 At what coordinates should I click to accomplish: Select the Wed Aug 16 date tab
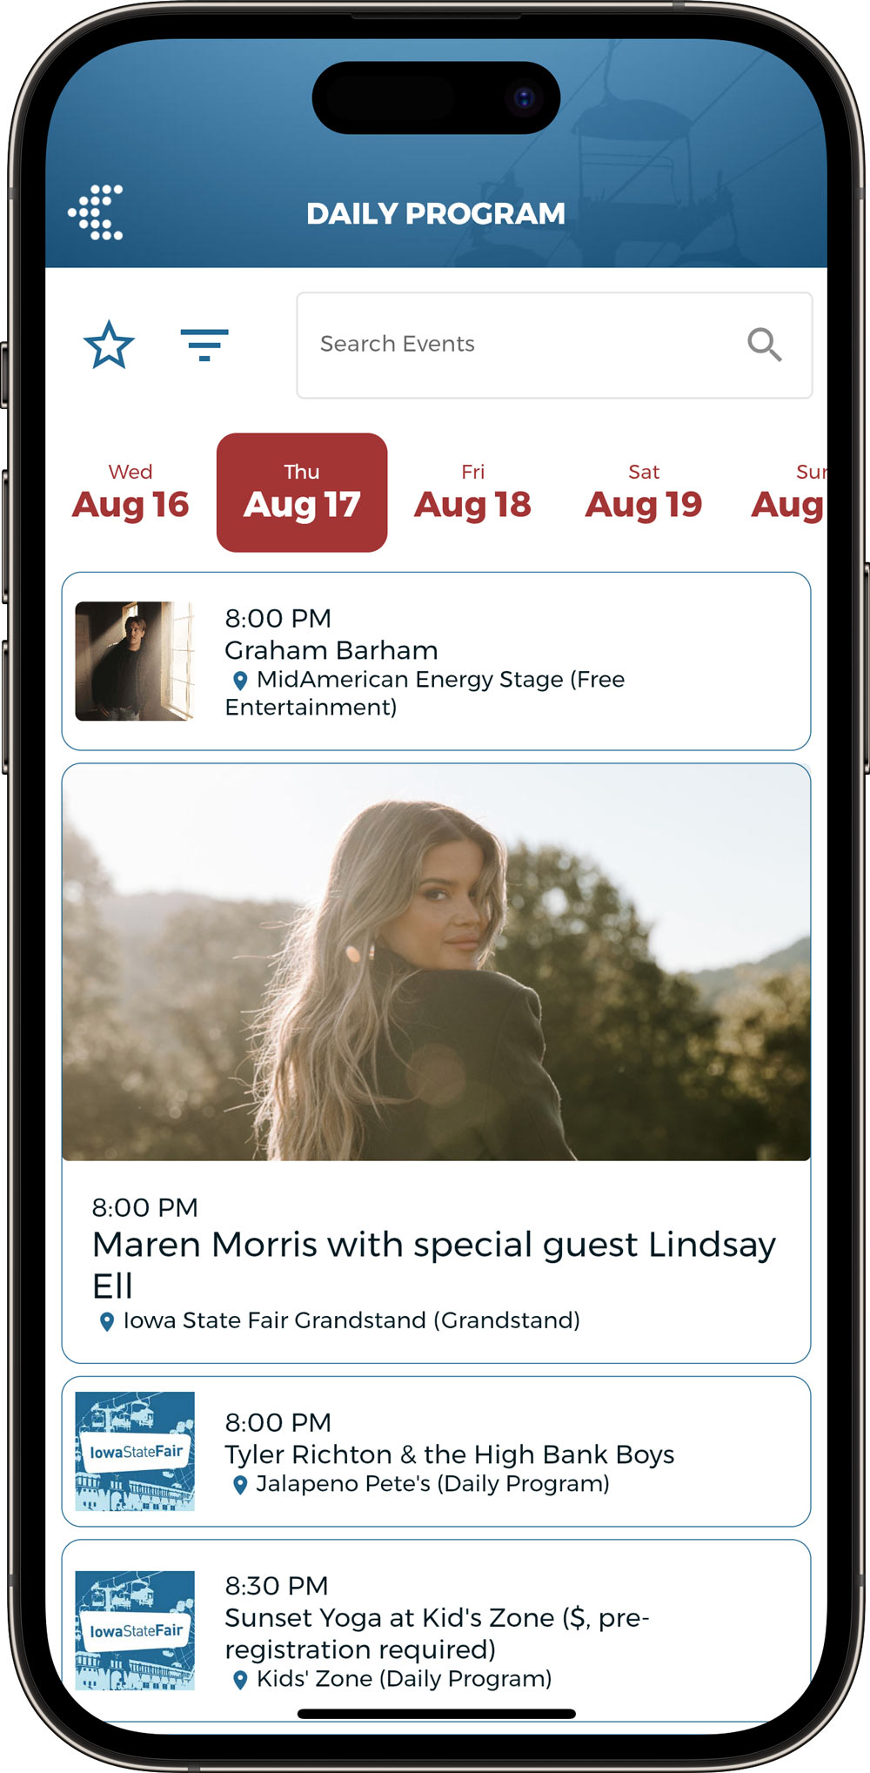130,493
